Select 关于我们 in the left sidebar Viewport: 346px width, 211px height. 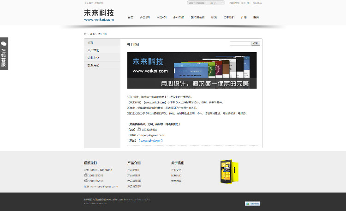pos(102,50)
